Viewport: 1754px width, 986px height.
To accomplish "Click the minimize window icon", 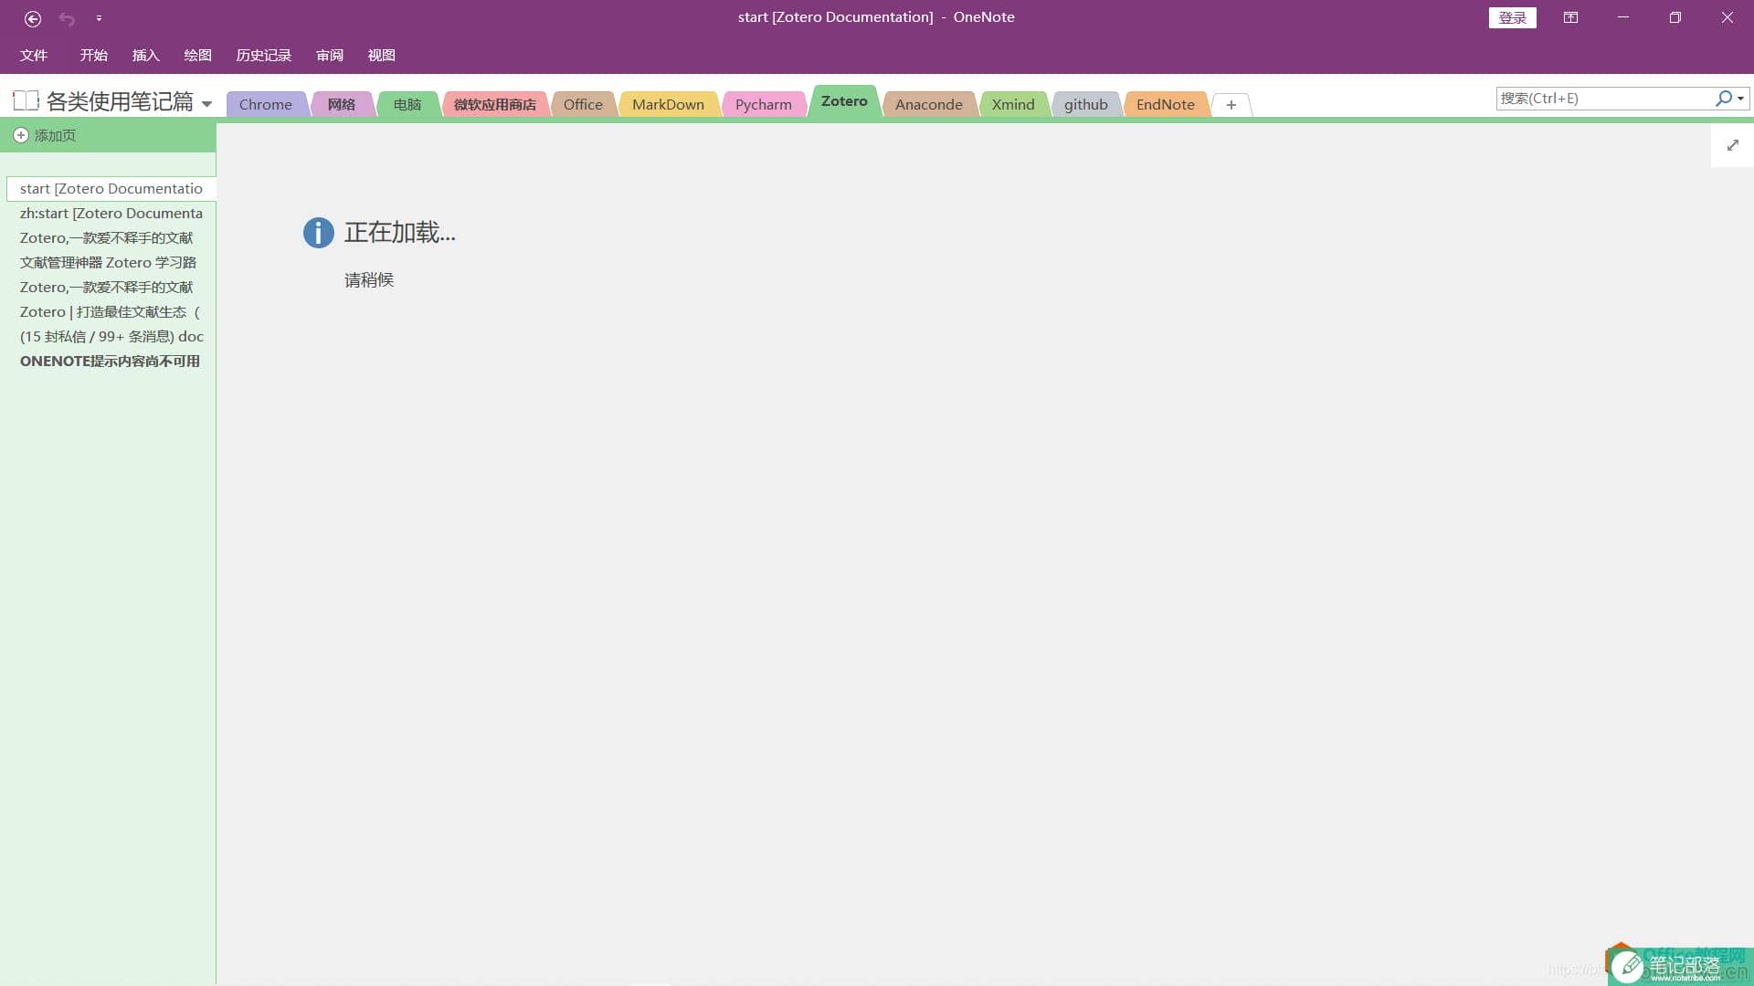I will (1622, 16).
